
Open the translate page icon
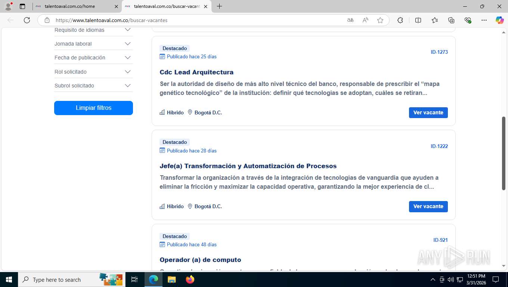pyautogui.click(x=350, y=20)
